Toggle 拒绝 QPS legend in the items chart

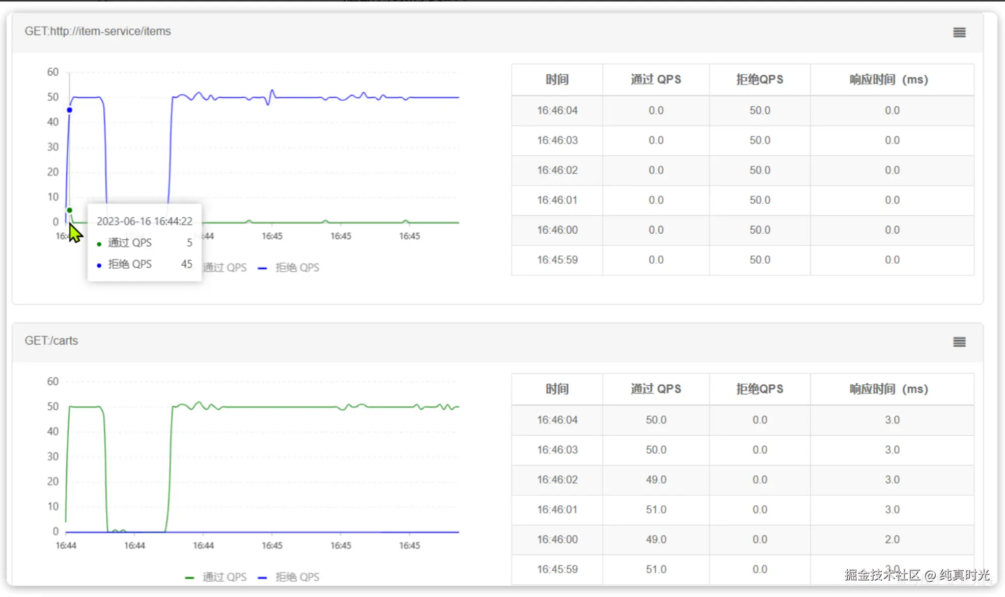click(x=289, y=268)
